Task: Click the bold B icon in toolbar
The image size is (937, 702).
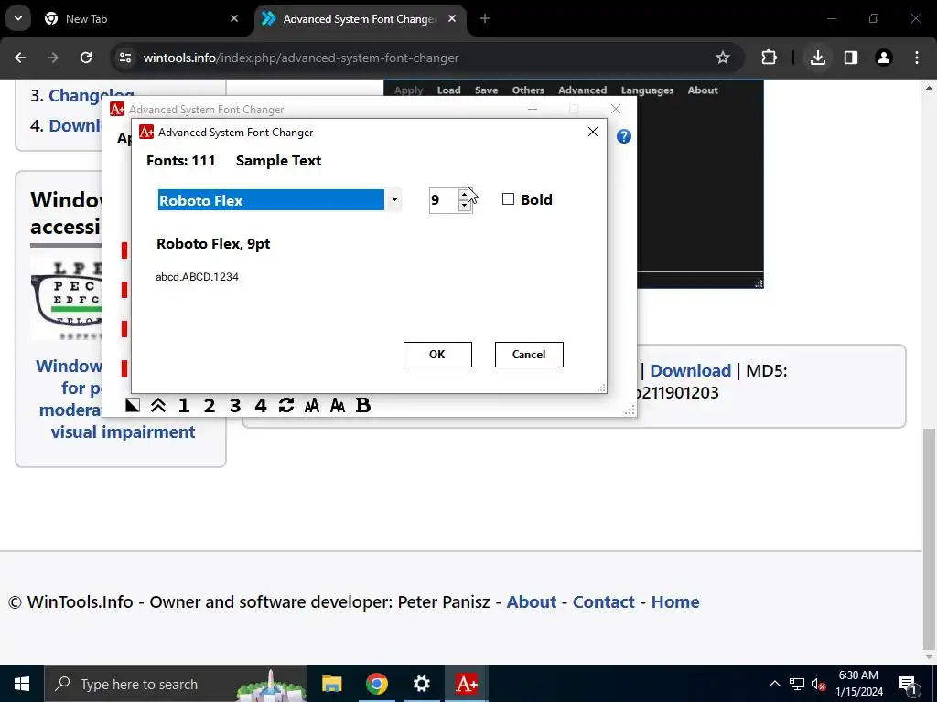Action: pyautogui.click(x=362, y=405)
